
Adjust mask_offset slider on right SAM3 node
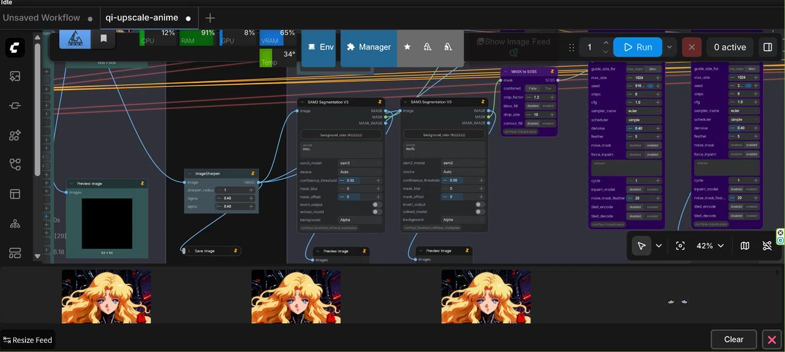tap(462, 197)
